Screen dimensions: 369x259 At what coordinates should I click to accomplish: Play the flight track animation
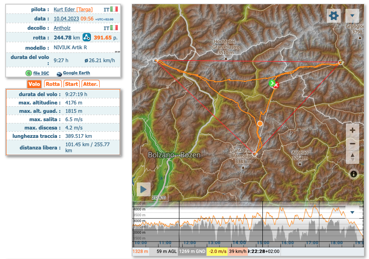(144, 189)
